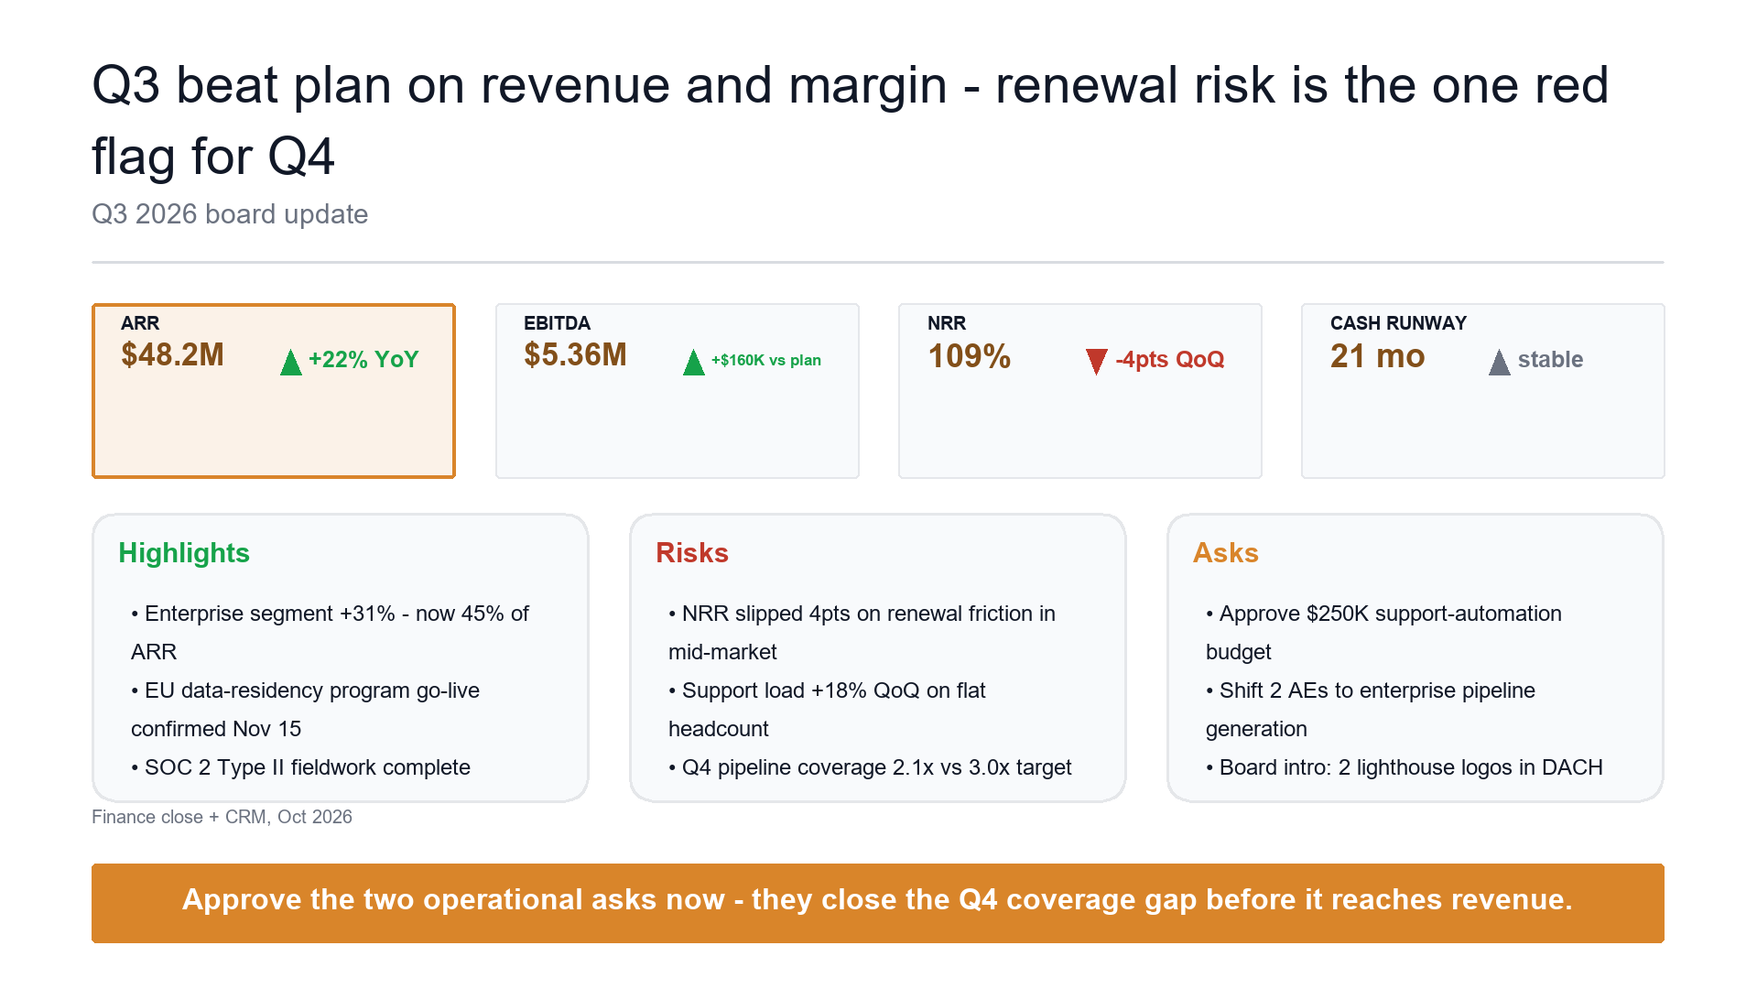Click the Risks panel heading

point(692,553)
